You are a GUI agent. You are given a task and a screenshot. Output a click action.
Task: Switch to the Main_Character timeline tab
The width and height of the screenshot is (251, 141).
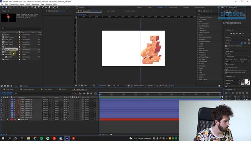tap(28, 90)
